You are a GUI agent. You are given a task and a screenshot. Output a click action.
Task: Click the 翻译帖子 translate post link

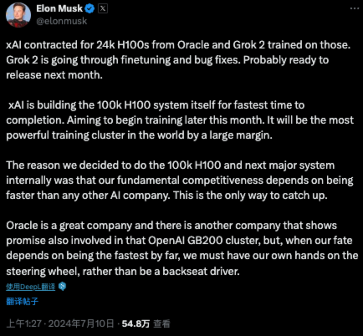[23, 301]
